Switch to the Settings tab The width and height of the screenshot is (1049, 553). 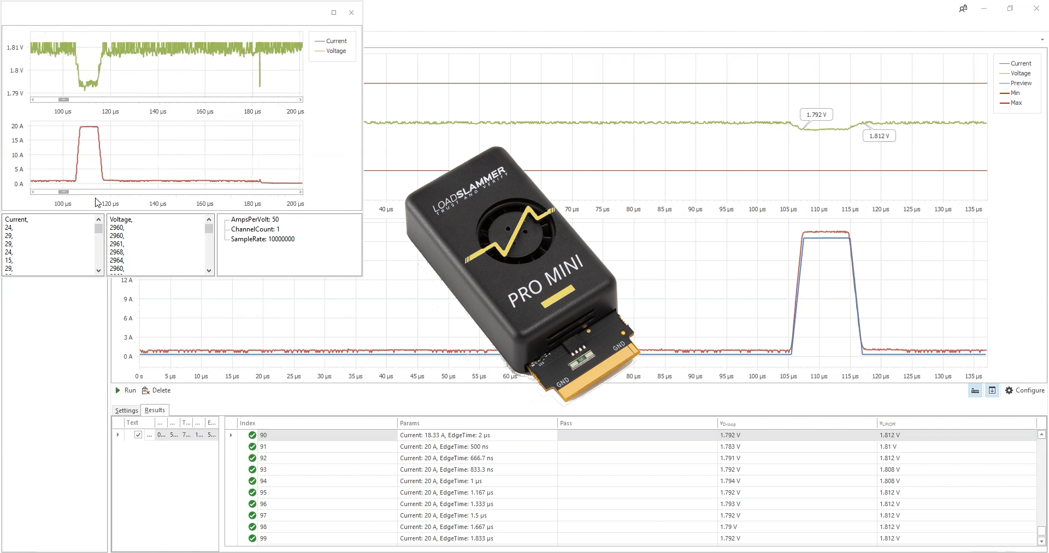coord(126,410)
